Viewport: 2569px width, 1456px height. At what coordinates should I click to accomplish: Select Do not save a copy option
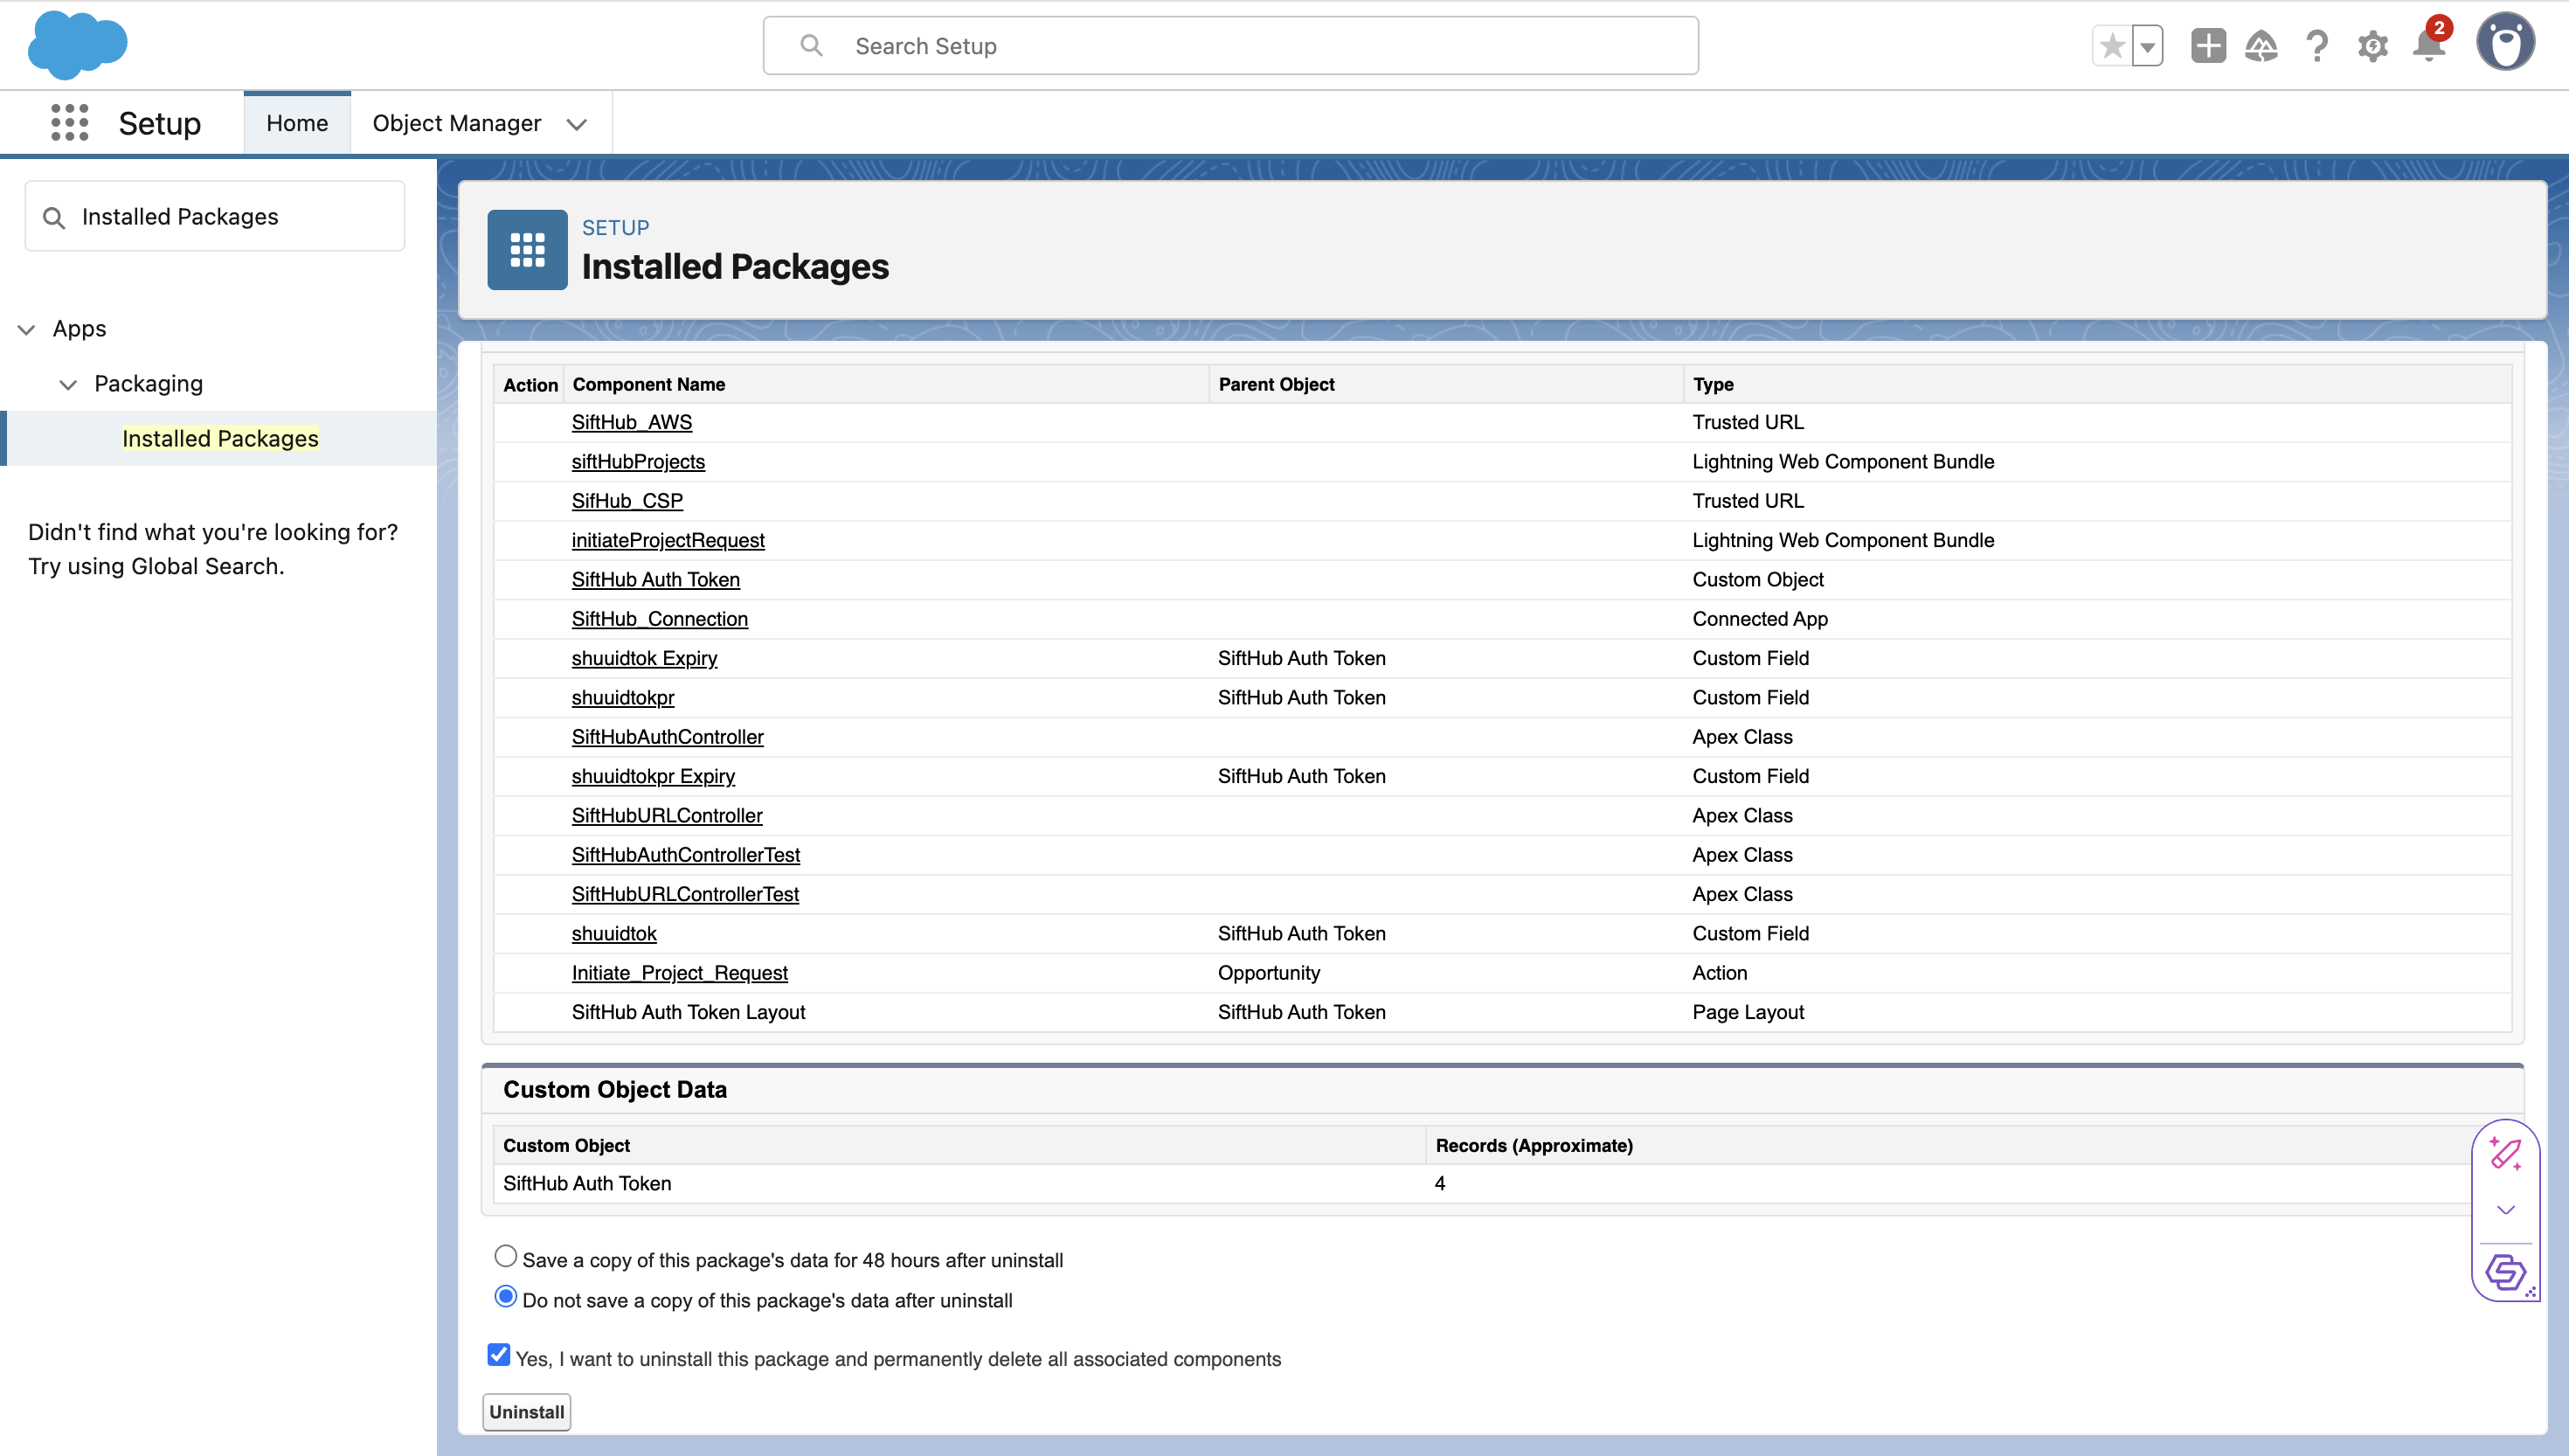click(506, 1297)
